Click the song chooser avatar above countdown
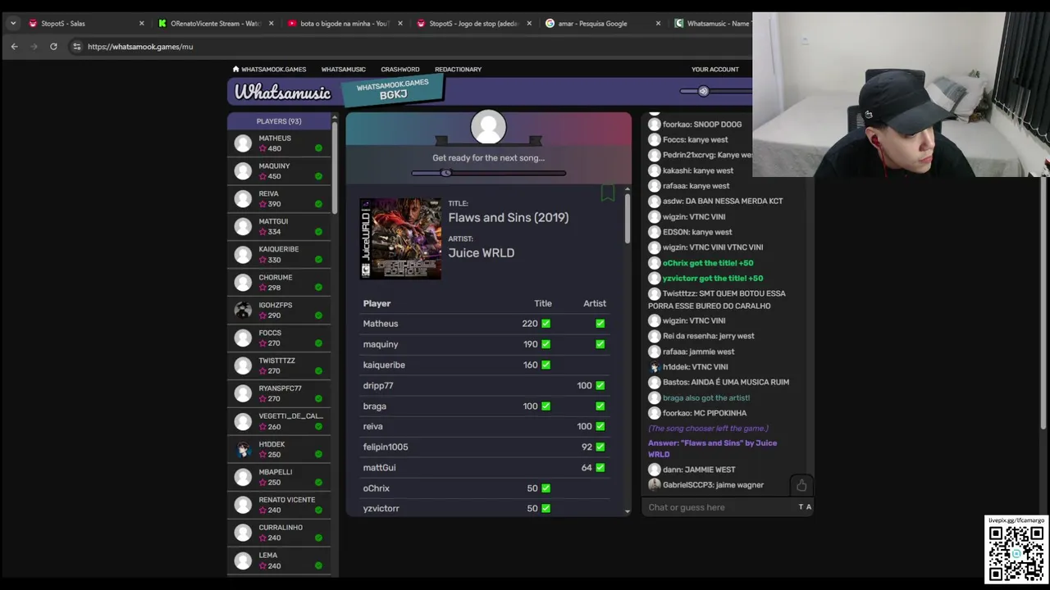This screenshot has height=590, width=1050. [488, 128]
